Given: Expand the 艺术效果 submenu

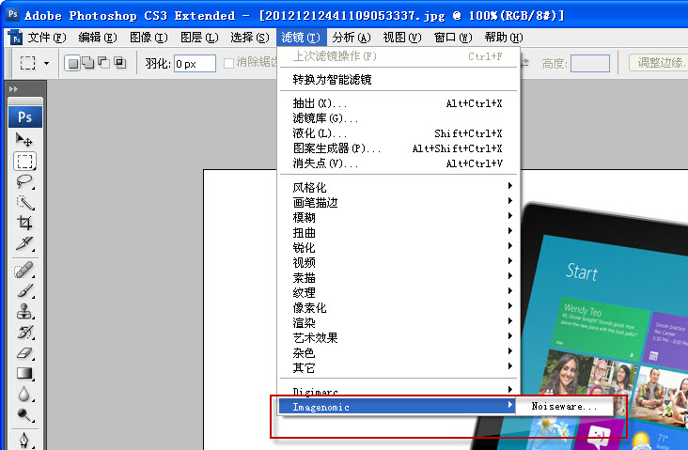Looking at the screenshot, I should pyautogui.click(x=399, y=337).
